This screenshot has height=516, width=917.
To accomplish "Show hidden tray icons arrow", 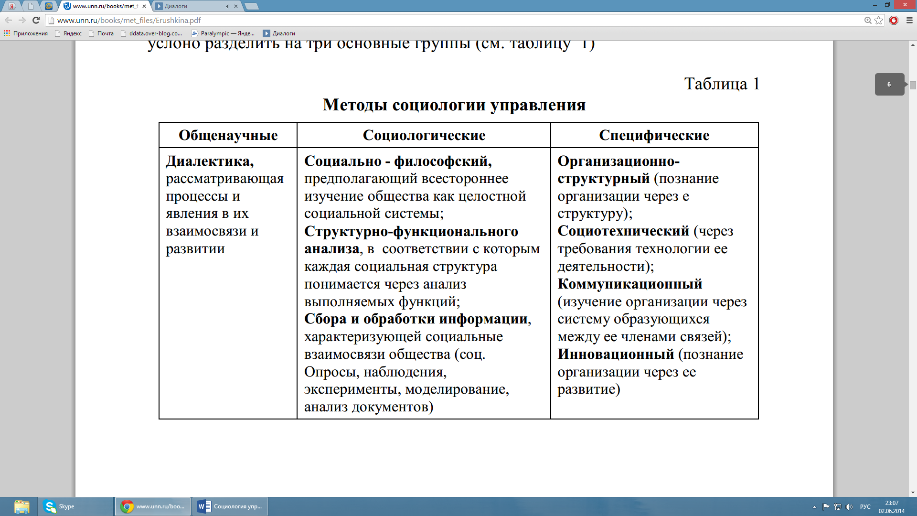I will 814,507.
